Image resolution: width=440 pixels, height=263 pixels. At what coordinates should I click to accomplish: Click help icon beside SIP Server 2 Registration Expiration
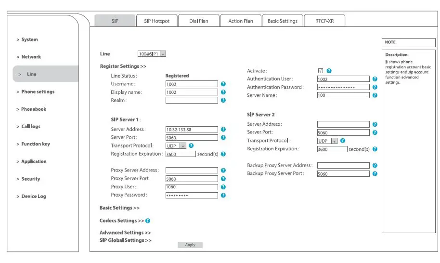coord(375,149)
